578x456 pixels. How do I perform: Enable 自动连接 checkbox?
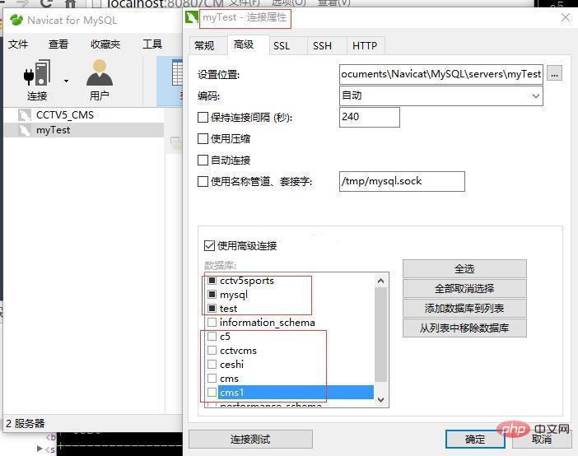pyautogui.click(x=203, y=160)
